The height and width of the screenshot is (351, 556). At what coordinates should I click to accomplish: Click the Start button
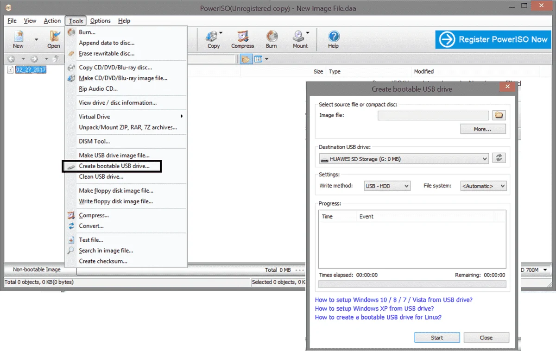[437, 338]
